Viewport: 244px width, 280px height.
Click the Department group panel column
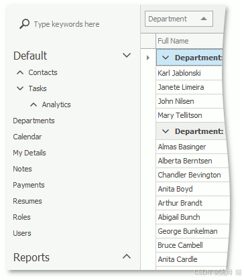179,19
